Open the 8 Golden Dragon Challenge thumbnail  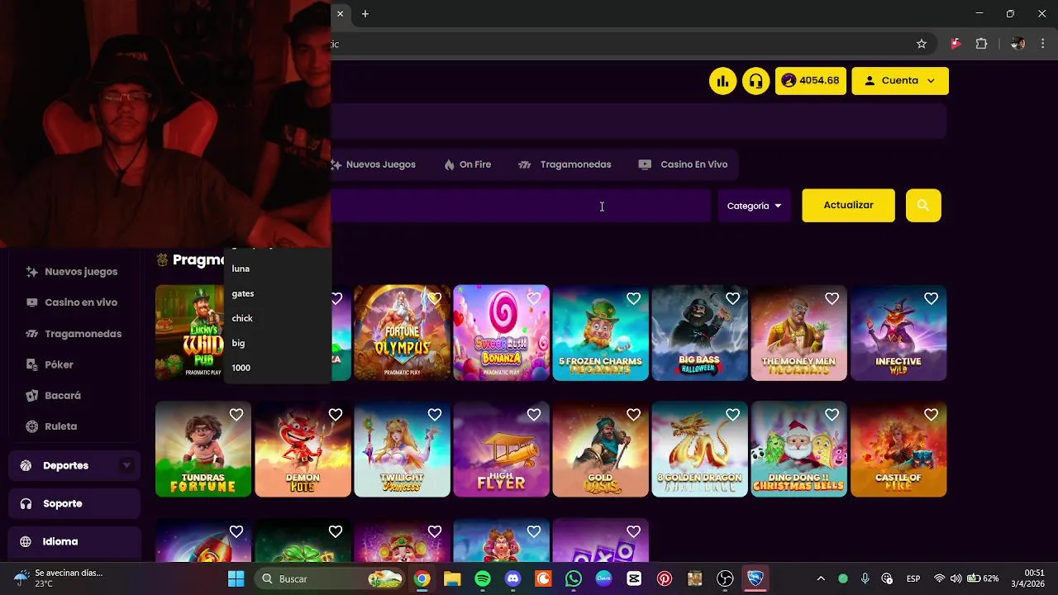click(x=699, y=449)
